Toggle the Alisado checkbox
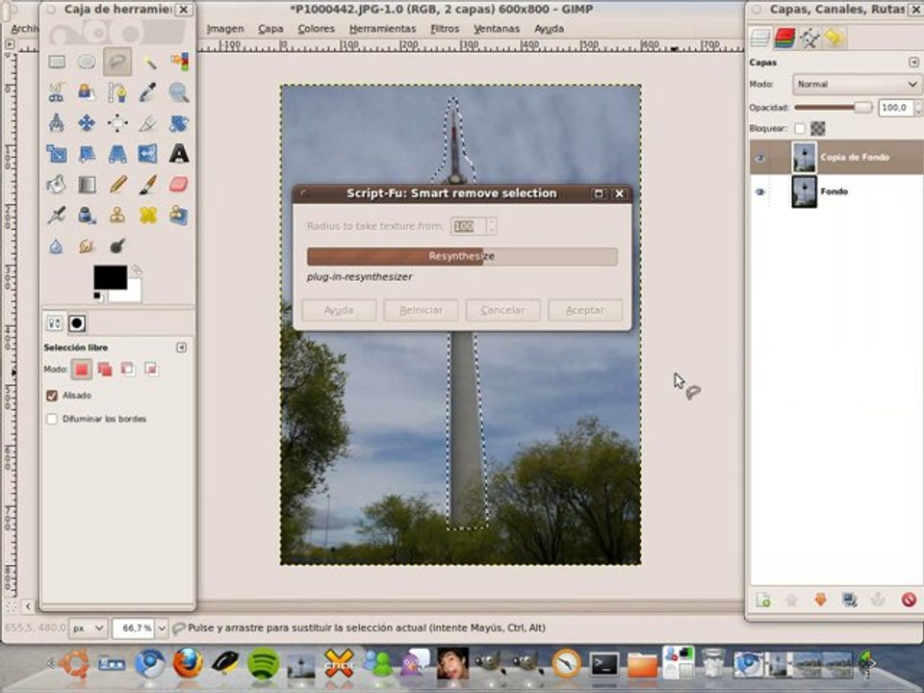 [52, 396]
